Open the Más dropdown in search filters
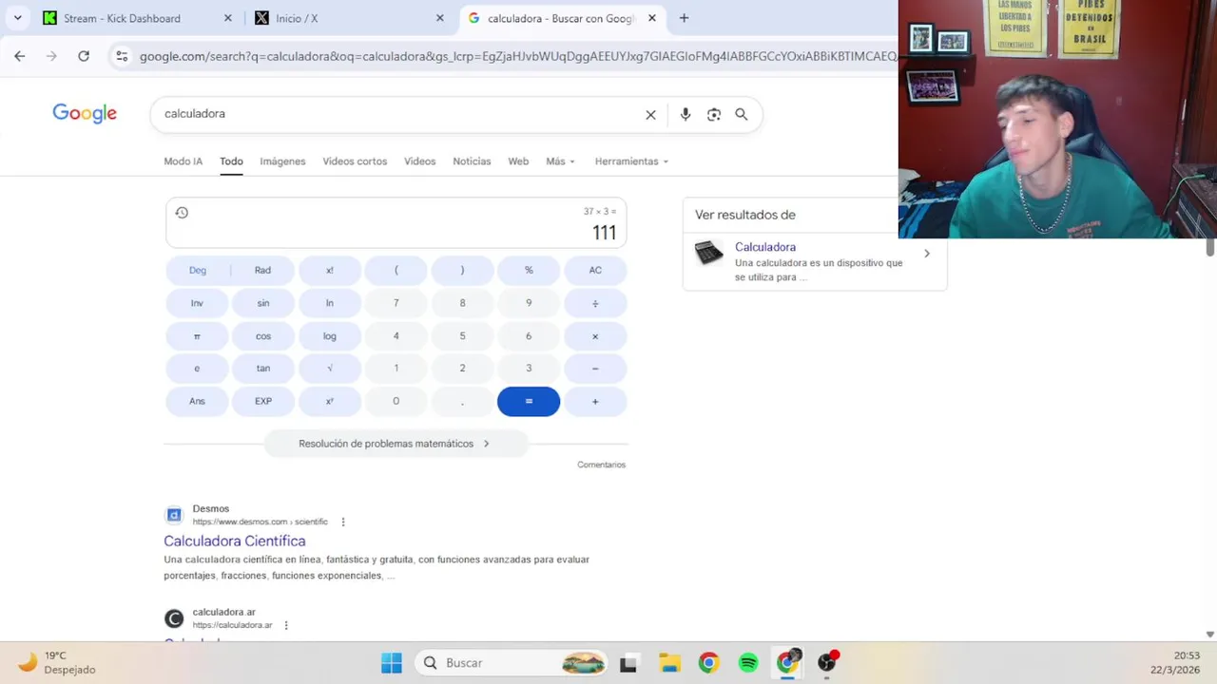 coord(560,161)
